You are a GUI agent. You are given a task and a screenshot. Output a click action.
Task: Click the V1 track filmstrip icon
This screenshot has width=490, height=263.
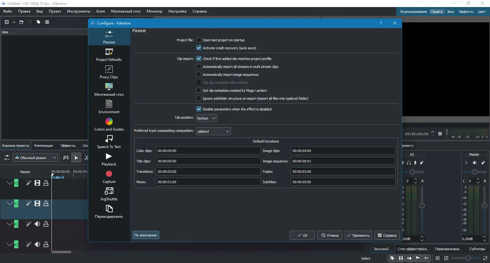pyautogui.click(x=37, y=203)
